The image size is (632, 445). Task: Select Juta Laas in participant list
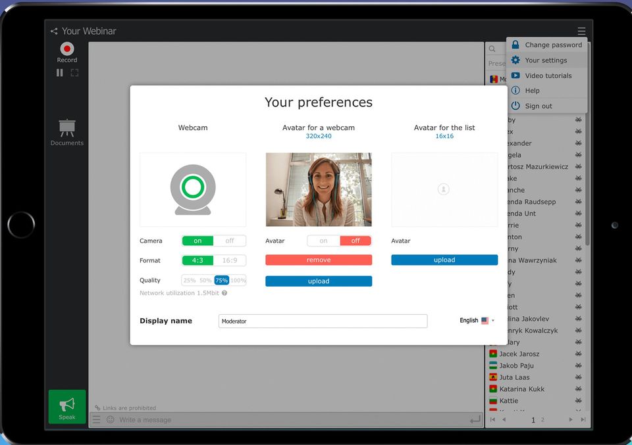pyautogui.click(x=514, y=377)
